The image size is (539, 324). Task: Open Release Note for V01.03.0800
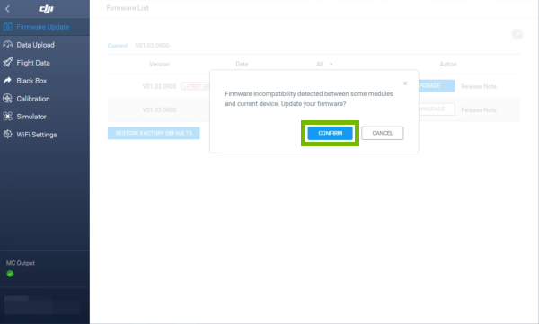479,109
